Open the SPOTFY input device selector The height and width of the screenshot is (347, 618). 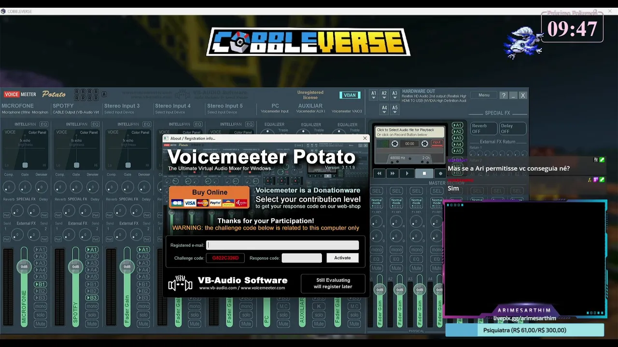tap(76, 112)
